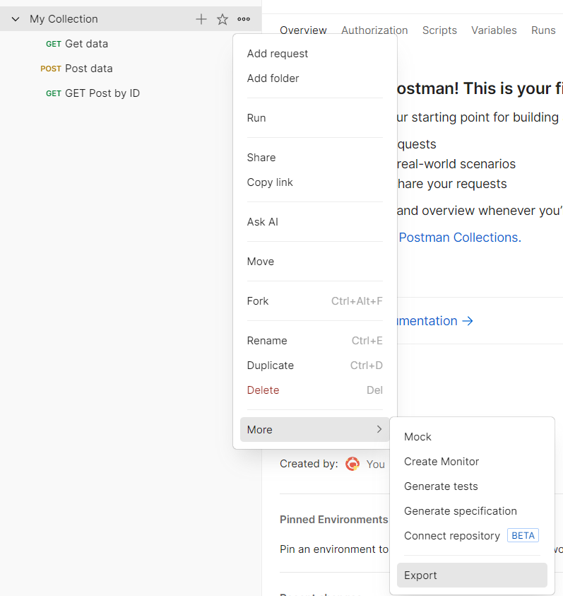Click Rename in the context menu
Screen dimensions: 563x596
(267, 341)
